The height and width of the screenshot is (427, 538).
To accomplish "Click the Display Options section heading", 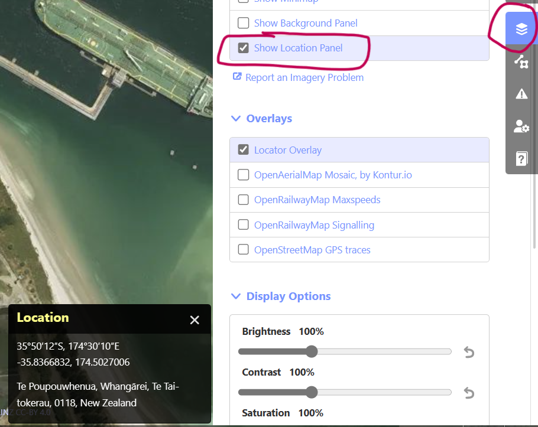I will pyautogui.click(x=289, y=296).
